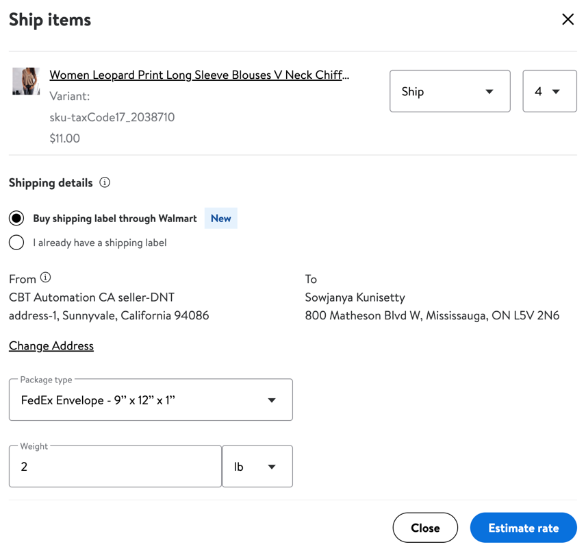
Task: Select I already have a shipping label
Action: click(16, 243)
